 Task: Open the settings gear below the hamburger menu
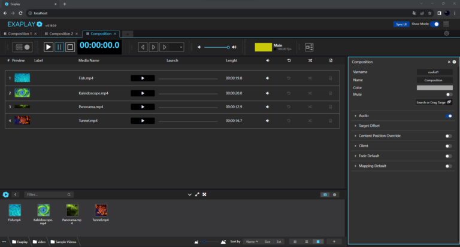pyautogui.click(x=446, y=33)
